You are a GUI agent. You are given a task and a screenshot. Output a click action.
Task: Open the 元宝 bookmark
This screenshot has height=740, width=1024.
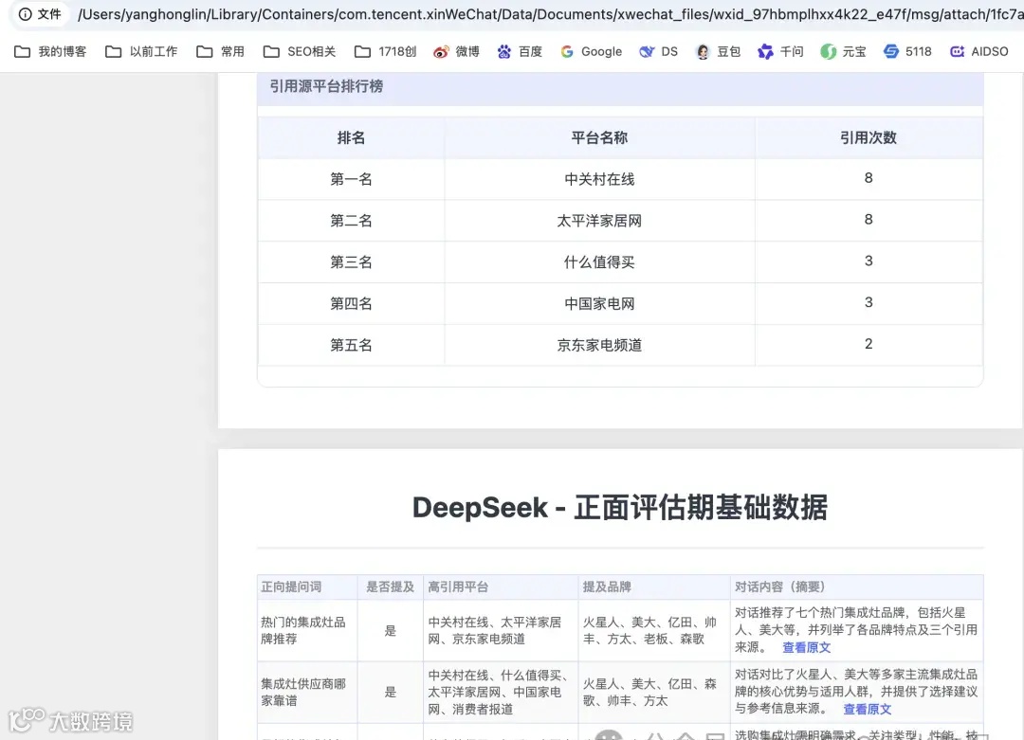coord(844,51)
